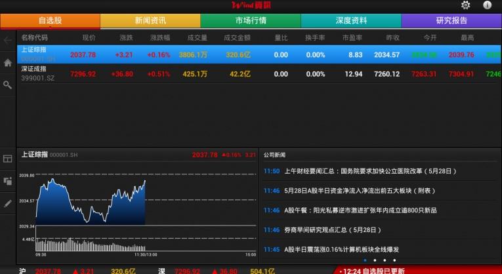The width and height of the screenshot is (502, 274).
Task: Switch to the 新闻资讯 tab
Action: (x=150, y=20)
